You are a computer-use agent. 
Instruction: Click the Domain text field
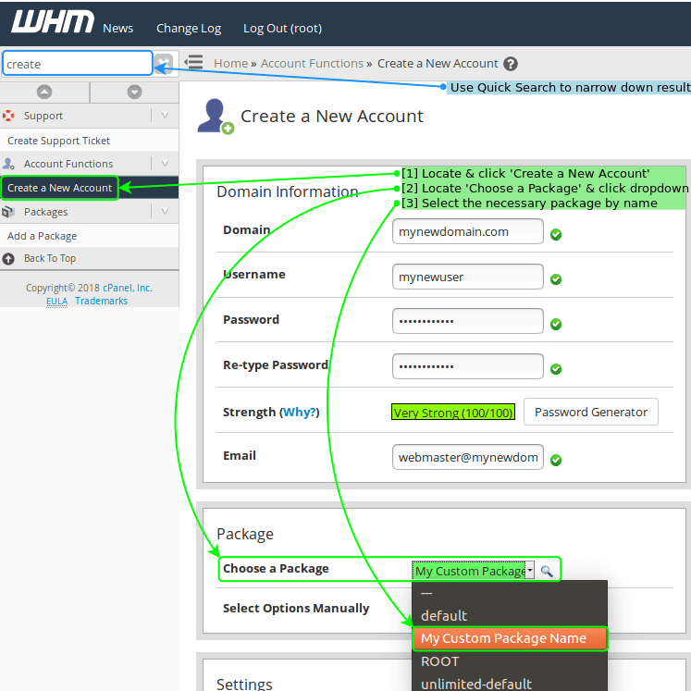[467, 231]
